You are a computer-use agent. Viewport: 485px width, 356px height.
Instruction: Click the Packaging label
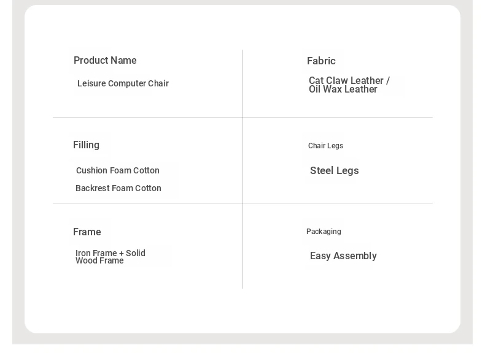324,232
